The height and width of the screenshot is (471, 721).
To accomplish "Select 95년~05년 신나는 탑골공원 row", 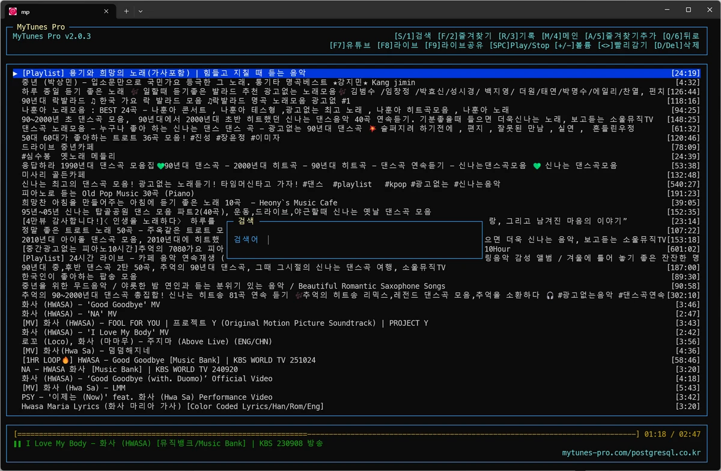I will tap(356, 212).
